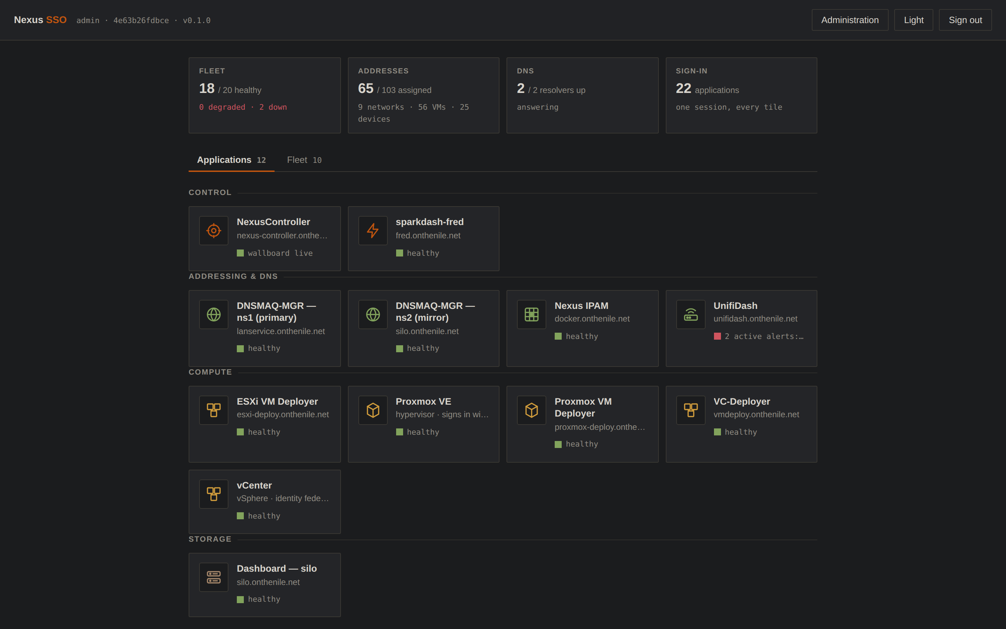
Task: Click the Addresses summary card
Action: [423, 95]
